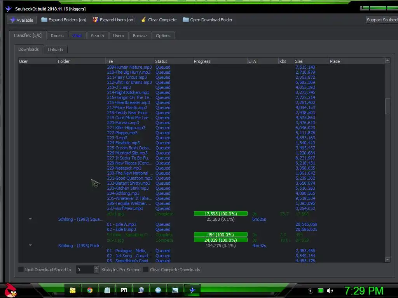Click the 454 (100.0%) progress bar

click(221, 235)
